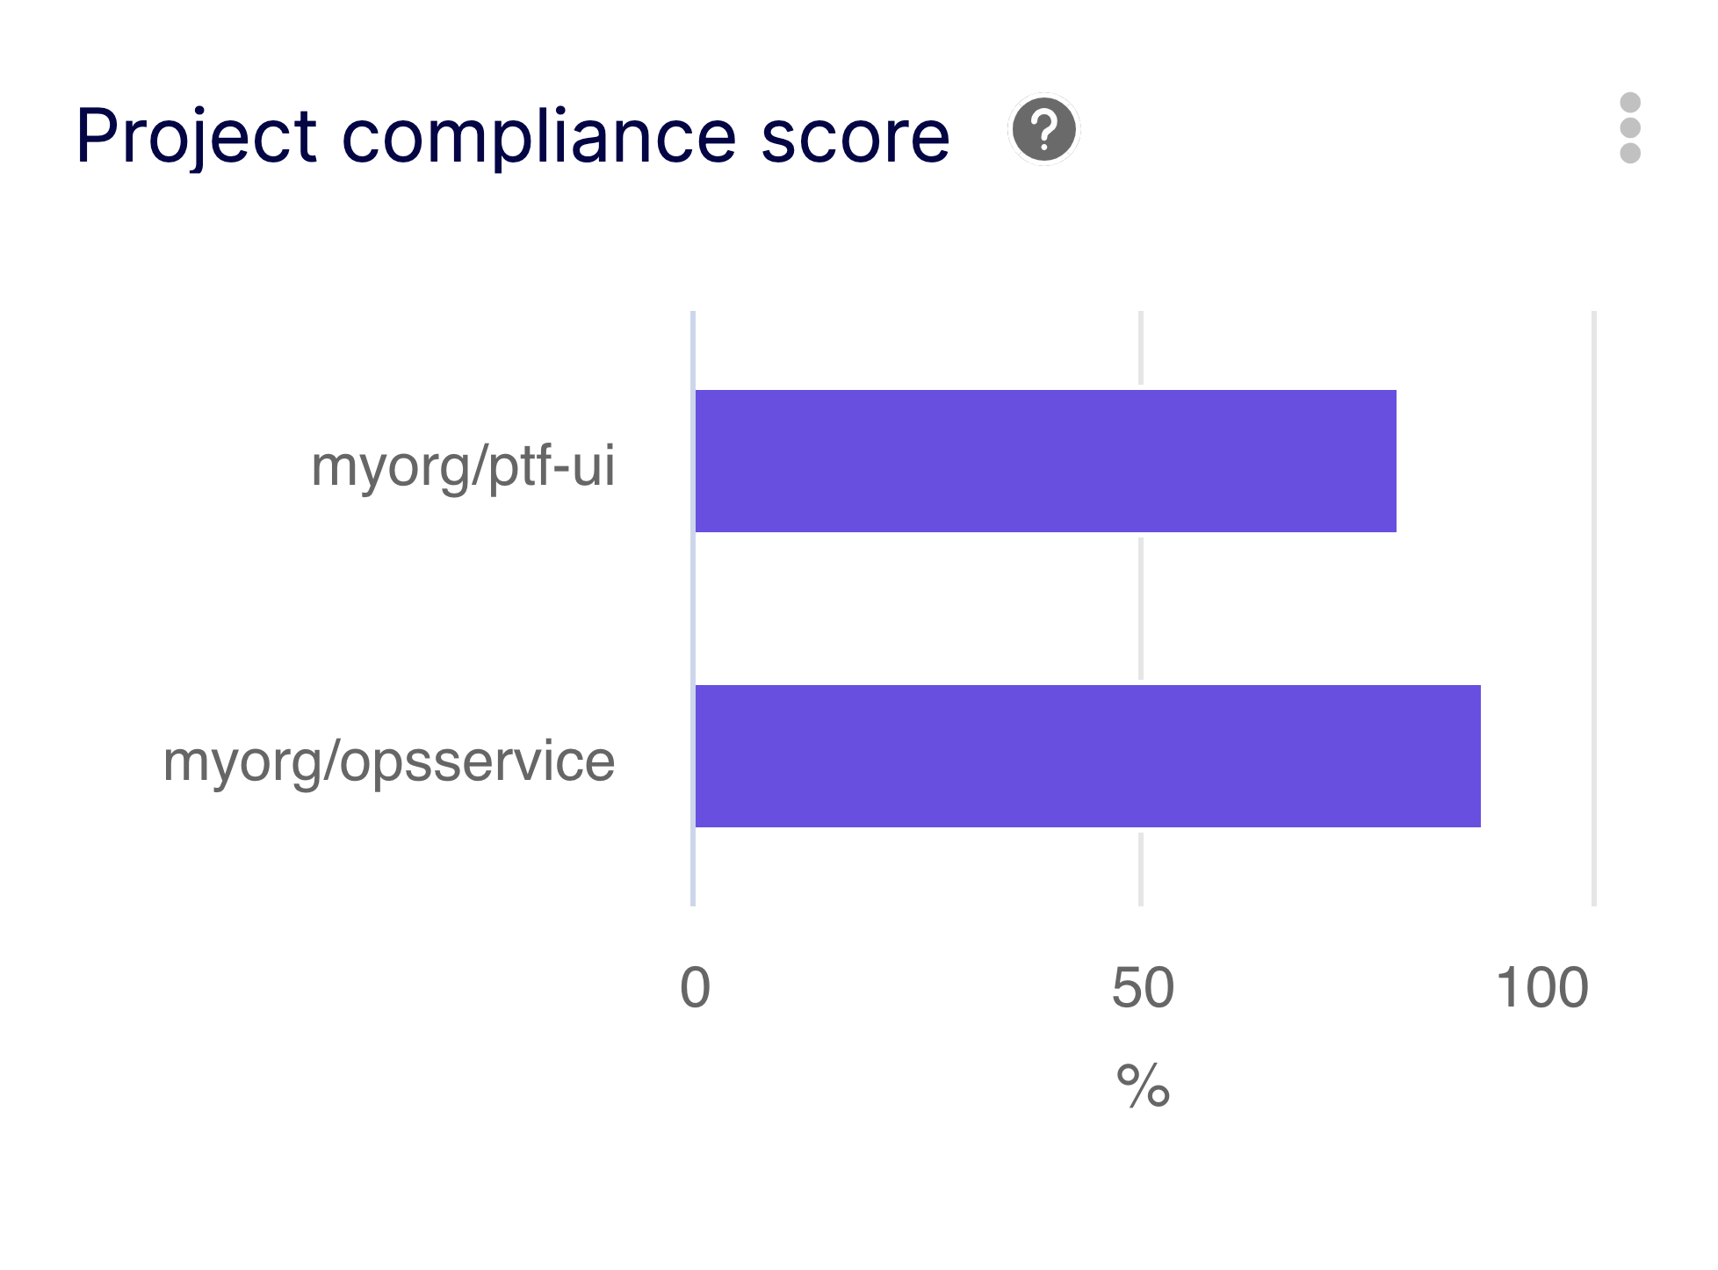
Task: Click the myorg/opsservice compliance bar
Action: [x=1087, y=756]
